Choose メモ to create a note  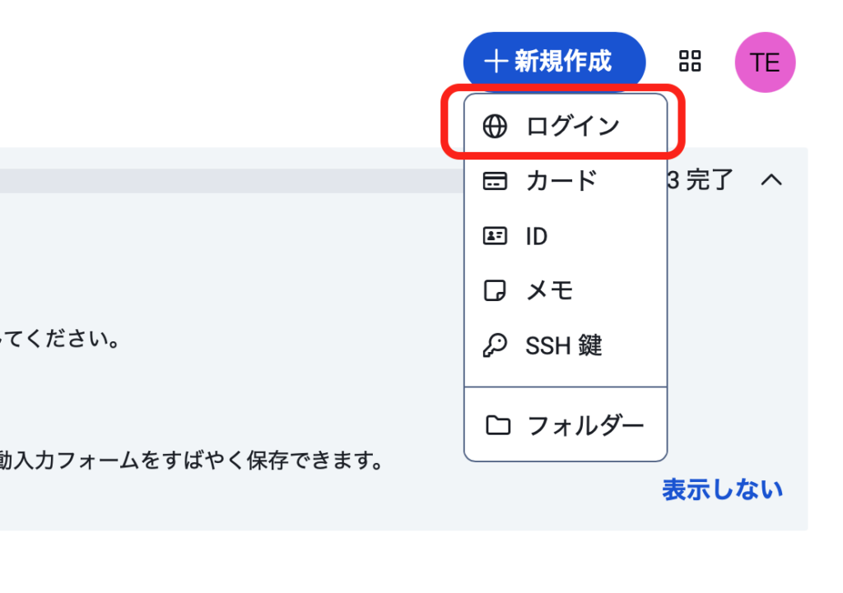click(566, 290)
